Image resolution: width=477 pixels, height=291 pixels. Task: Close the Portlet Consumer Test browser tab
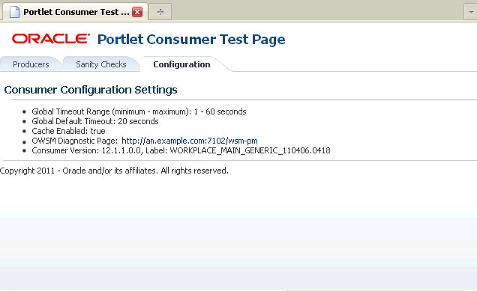137,12
